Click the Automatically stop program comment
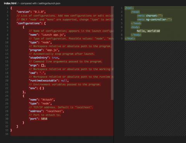 [x=62, y=54]
